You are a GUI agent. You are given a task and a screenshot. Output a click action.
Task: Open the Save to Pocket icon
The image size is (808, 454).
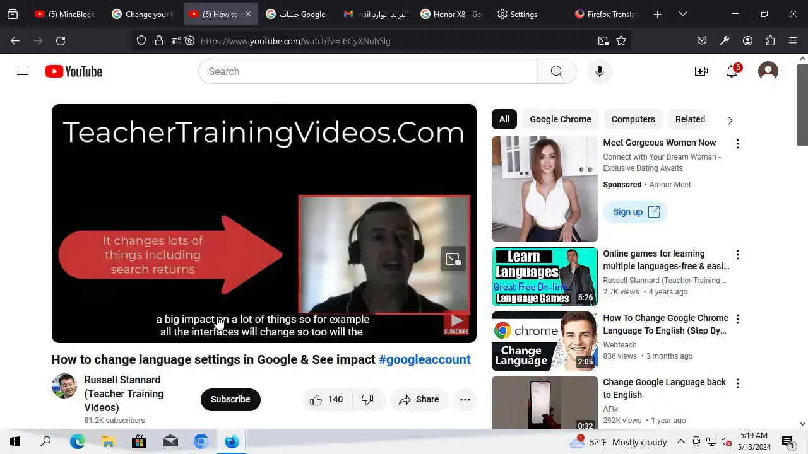click(702, 41)
